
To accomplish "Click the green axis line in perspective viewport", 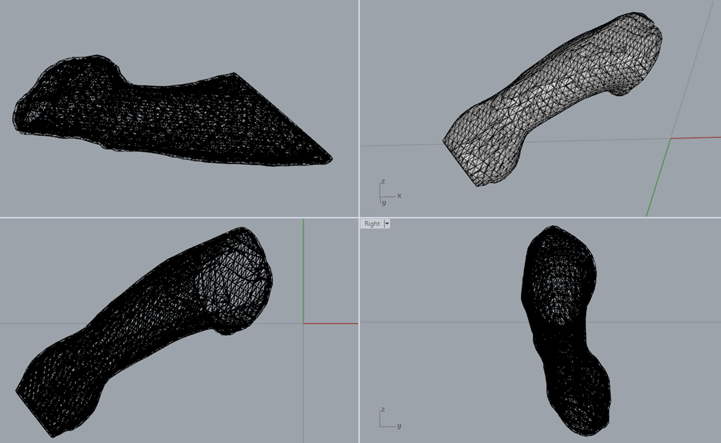I will 658,177.
